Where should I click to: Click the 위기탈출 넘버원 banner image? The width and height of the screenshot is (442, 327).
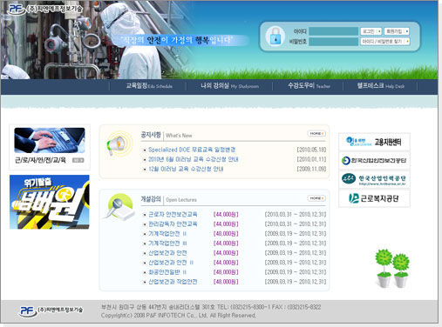[50, 202]
